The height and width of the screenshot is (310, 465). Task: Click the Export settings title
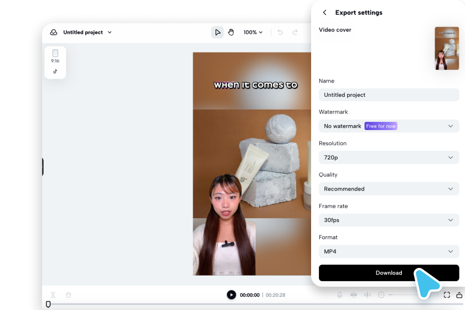pos(359,13)
